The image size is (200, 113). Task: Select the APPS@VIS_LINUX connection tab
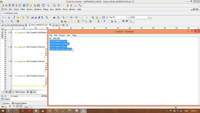click(x=10, y=13)
